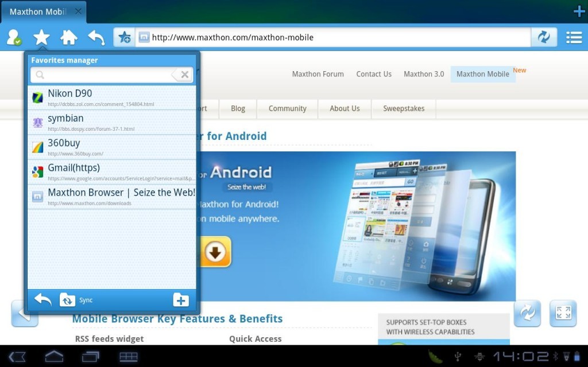The width and height of the screenshot is (588, 367).
Task: Open Maxthon Forum link
Action: click(318, 74)
